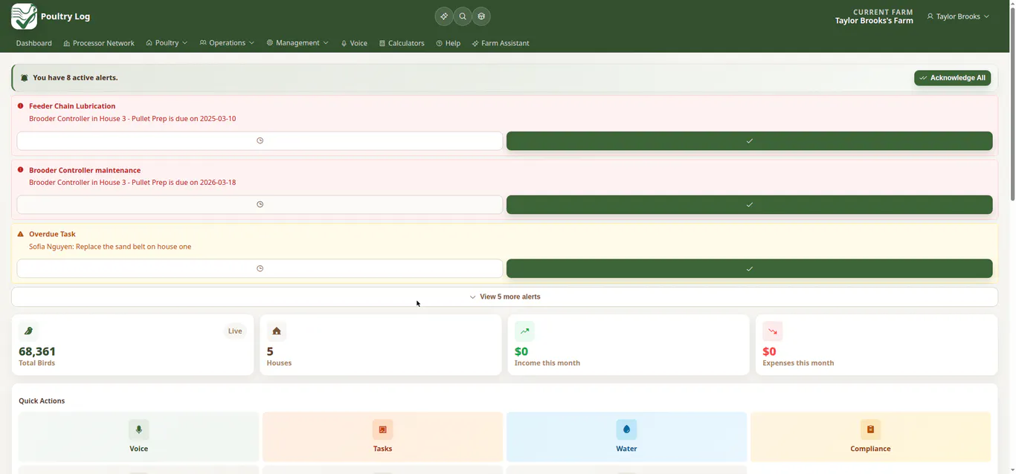Snooze the Overdue Task alert
Viewport: 1016px width, 474px height.
click(260, 268)
